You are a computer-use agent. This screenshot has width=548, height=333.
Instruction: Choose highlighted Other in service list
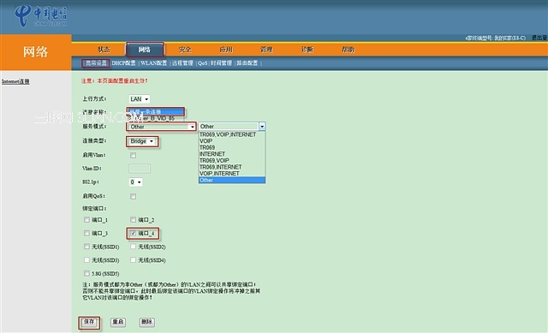point(232,180)
